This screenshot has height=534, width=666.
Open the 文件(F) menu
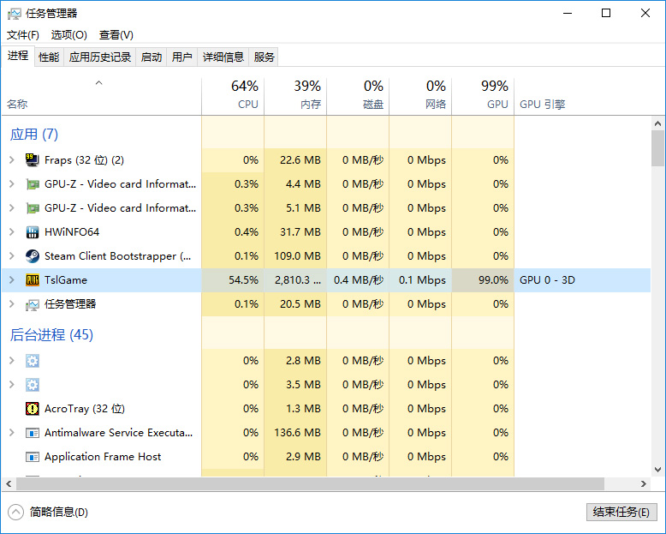coord(23,35)
